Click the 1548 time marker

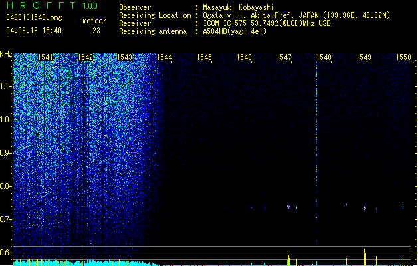point(324,57)
